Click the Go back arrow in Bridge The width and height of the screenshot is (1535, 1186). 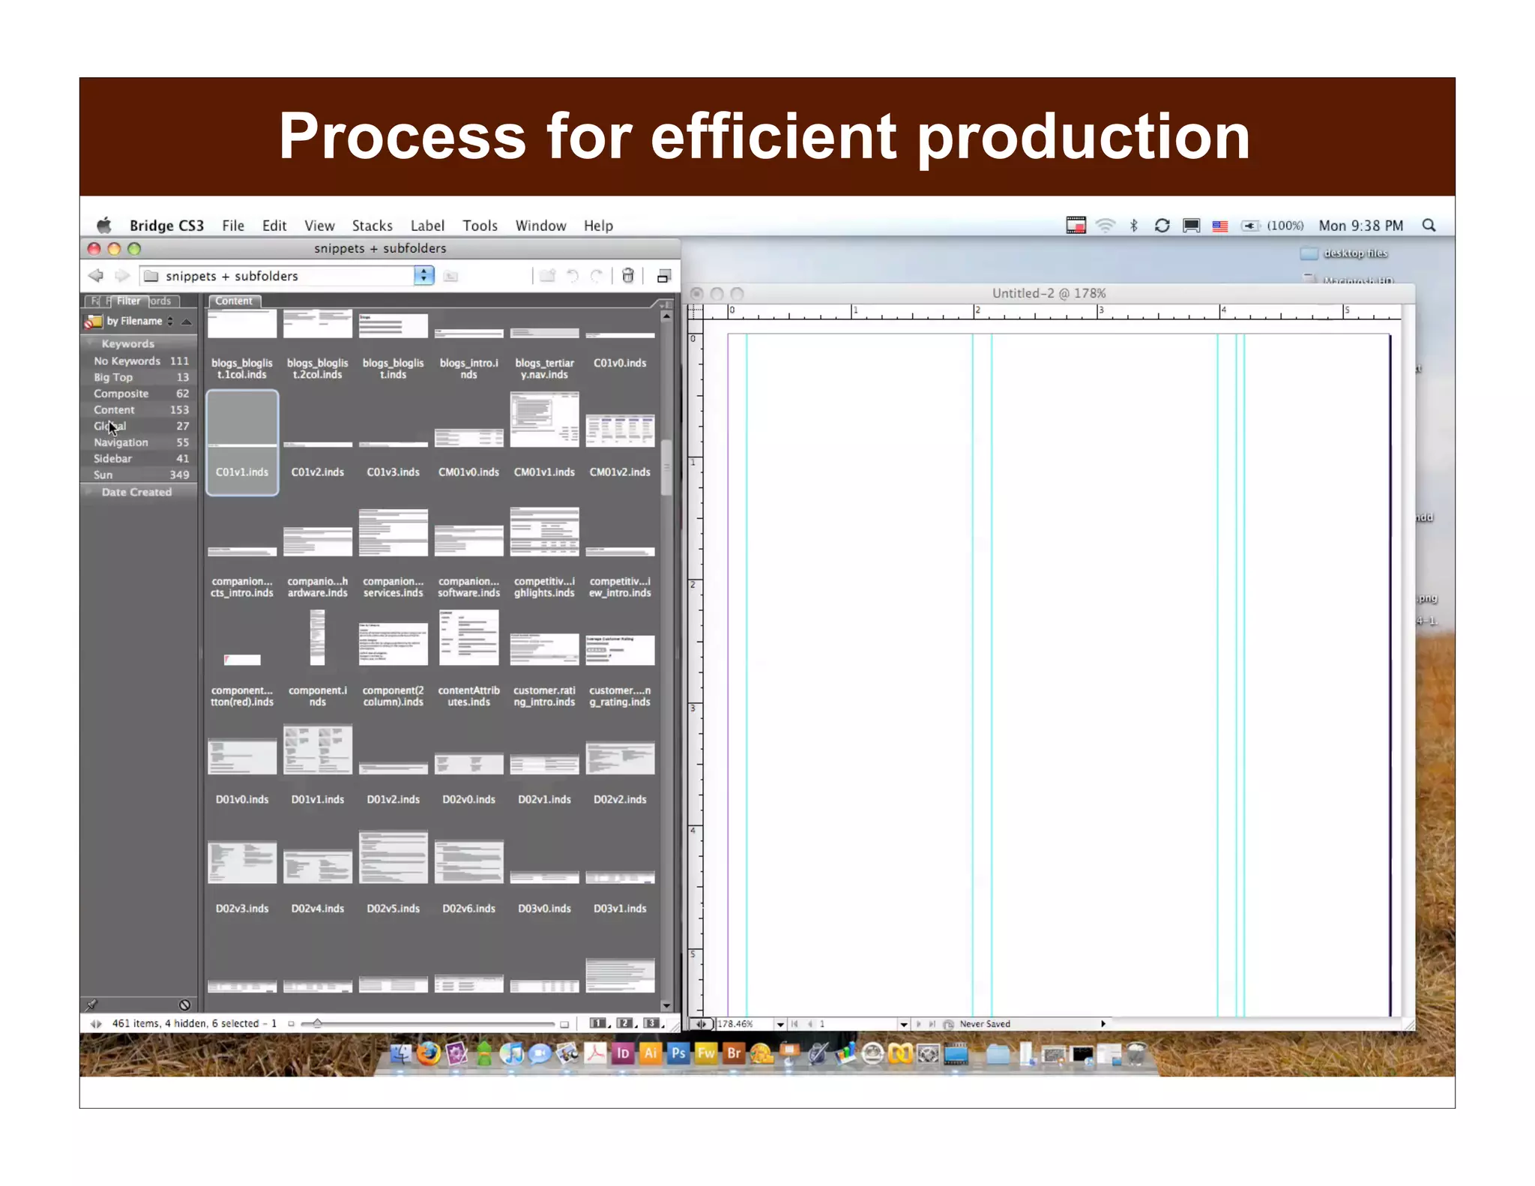pos(96,276)
